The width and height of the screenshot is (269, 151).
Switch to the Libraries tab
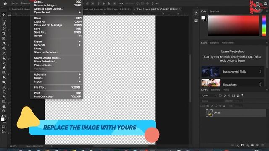pyautogui.click(x=214, y=43)
